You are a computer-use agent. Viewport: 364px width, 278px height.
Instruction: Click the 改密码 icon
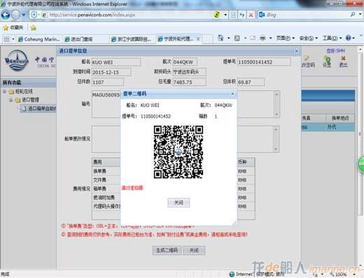[308, 61]
